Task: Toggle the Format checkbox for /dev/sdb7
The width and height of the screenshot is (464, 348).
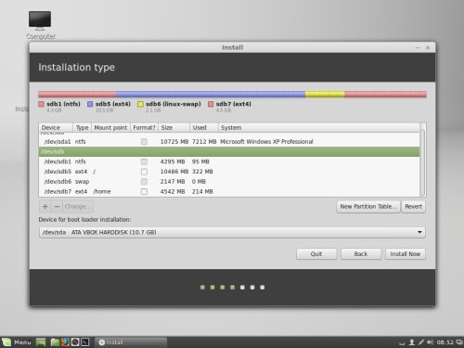Action: [x=144, y=192]
